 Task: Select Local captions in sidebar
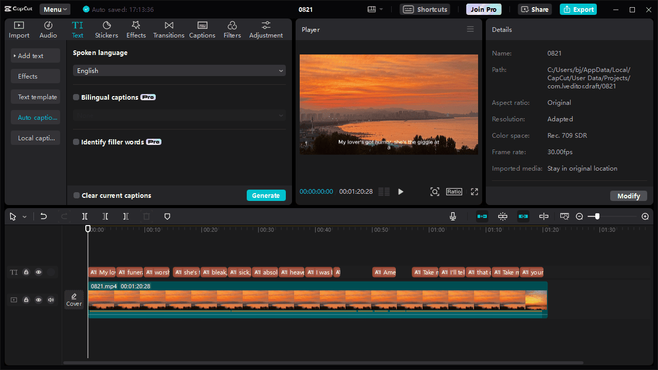[35, 138]
